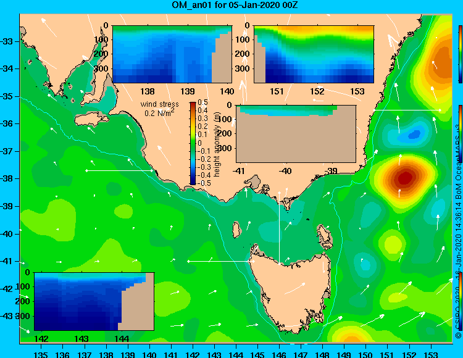Click latitude label "-33" on the left axis
463x358 pixels.
pos(6,41)
